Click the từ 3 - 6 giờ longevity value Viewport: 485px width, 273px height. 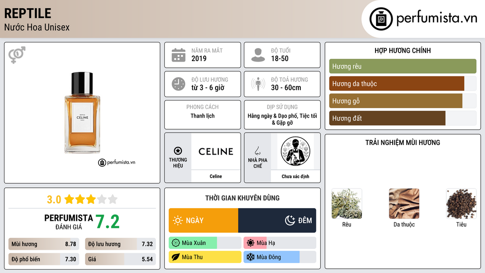coord(207,88)
